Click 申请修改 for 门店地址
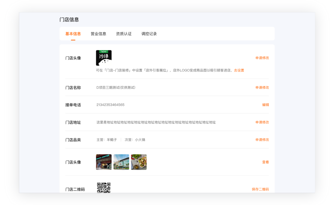Image resolution: width=334 pixels, height=205 pixels. (262, 122)
